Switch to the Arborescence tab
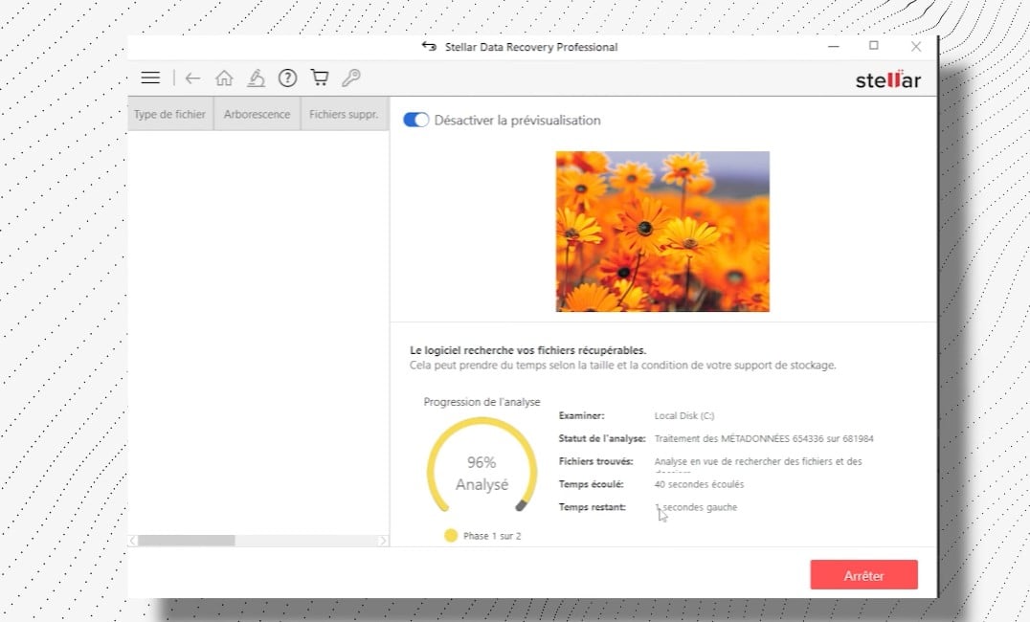Screen dimensions: 1030x622 pos(257,113)
